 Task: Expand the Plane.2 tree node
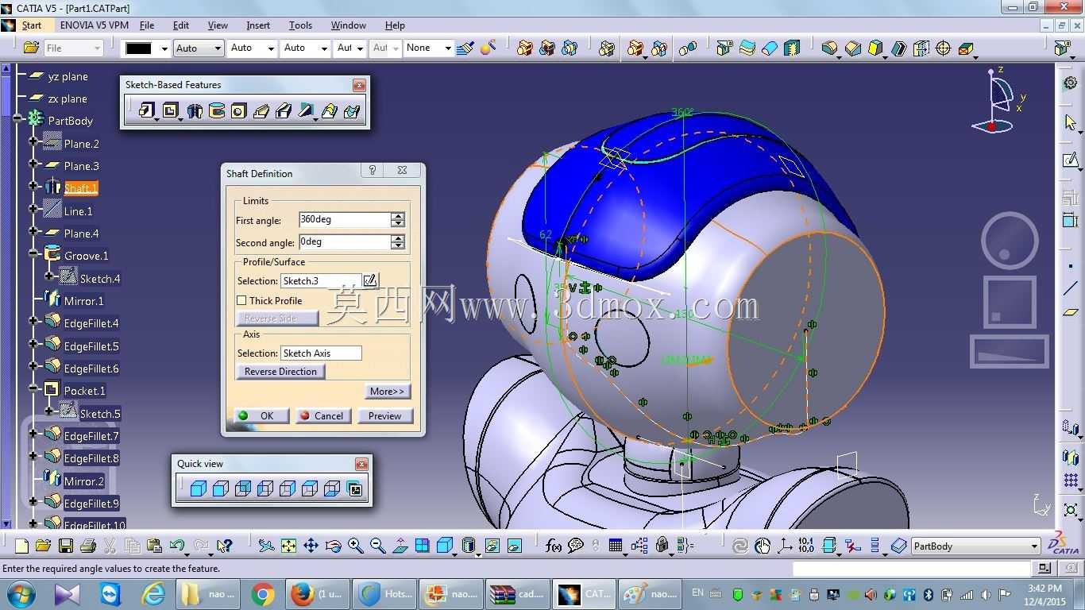(33, 141)
